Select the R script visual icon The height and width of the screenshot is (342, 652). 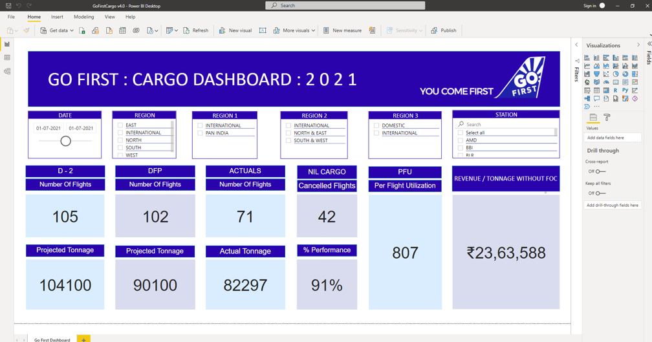[615, 91]
